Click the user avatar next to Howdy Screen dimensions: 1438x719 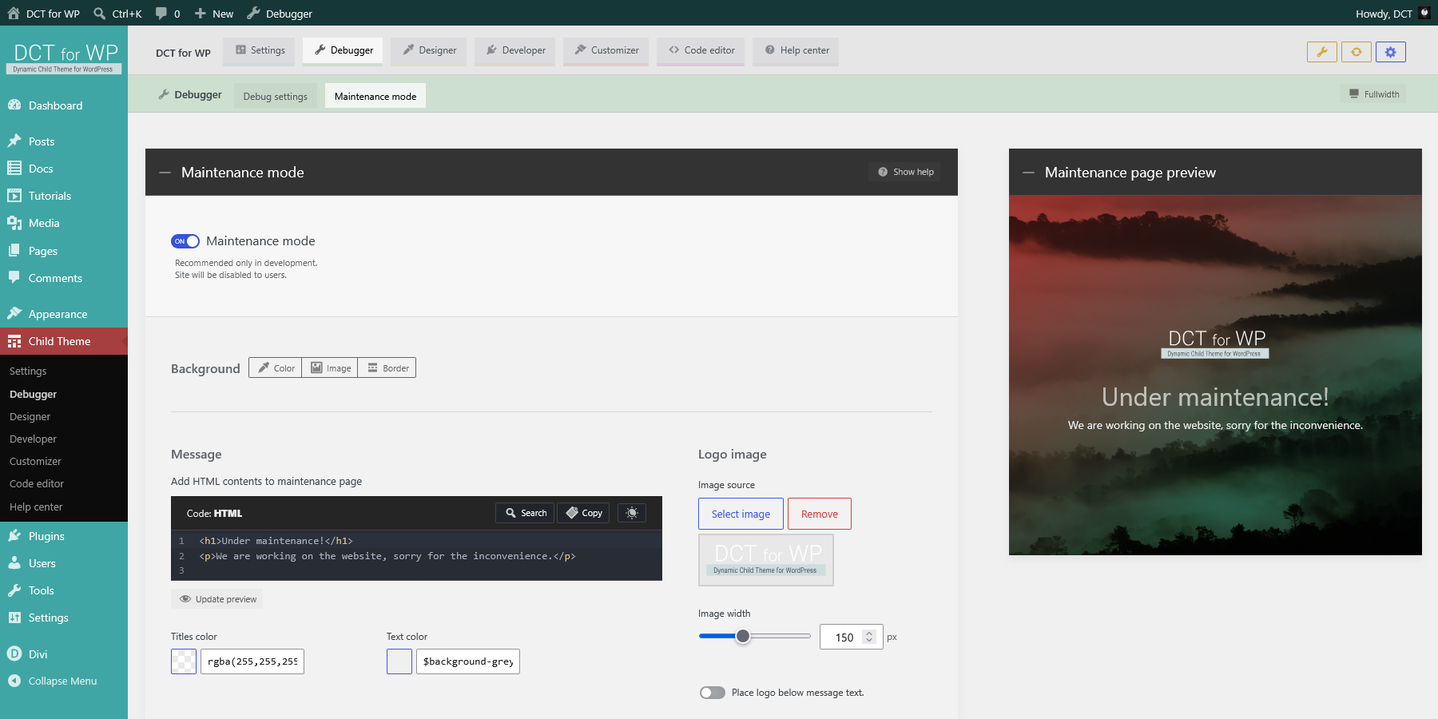click(1424, 13)
